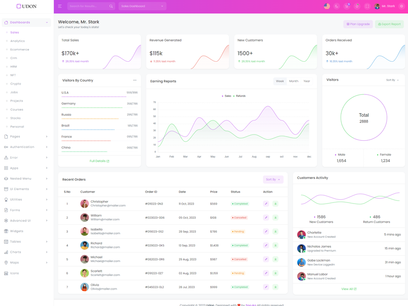
Task: Click the download icon for William's order
Action: tap(275, 218)
